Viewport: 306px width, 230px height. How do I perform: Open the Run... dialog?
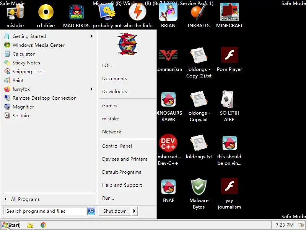click(x=108, y=198)
